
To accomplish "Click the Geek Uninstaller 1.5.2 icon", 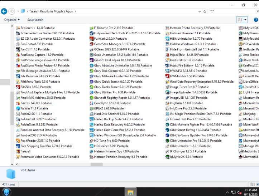I will click(x=91, y=55).
